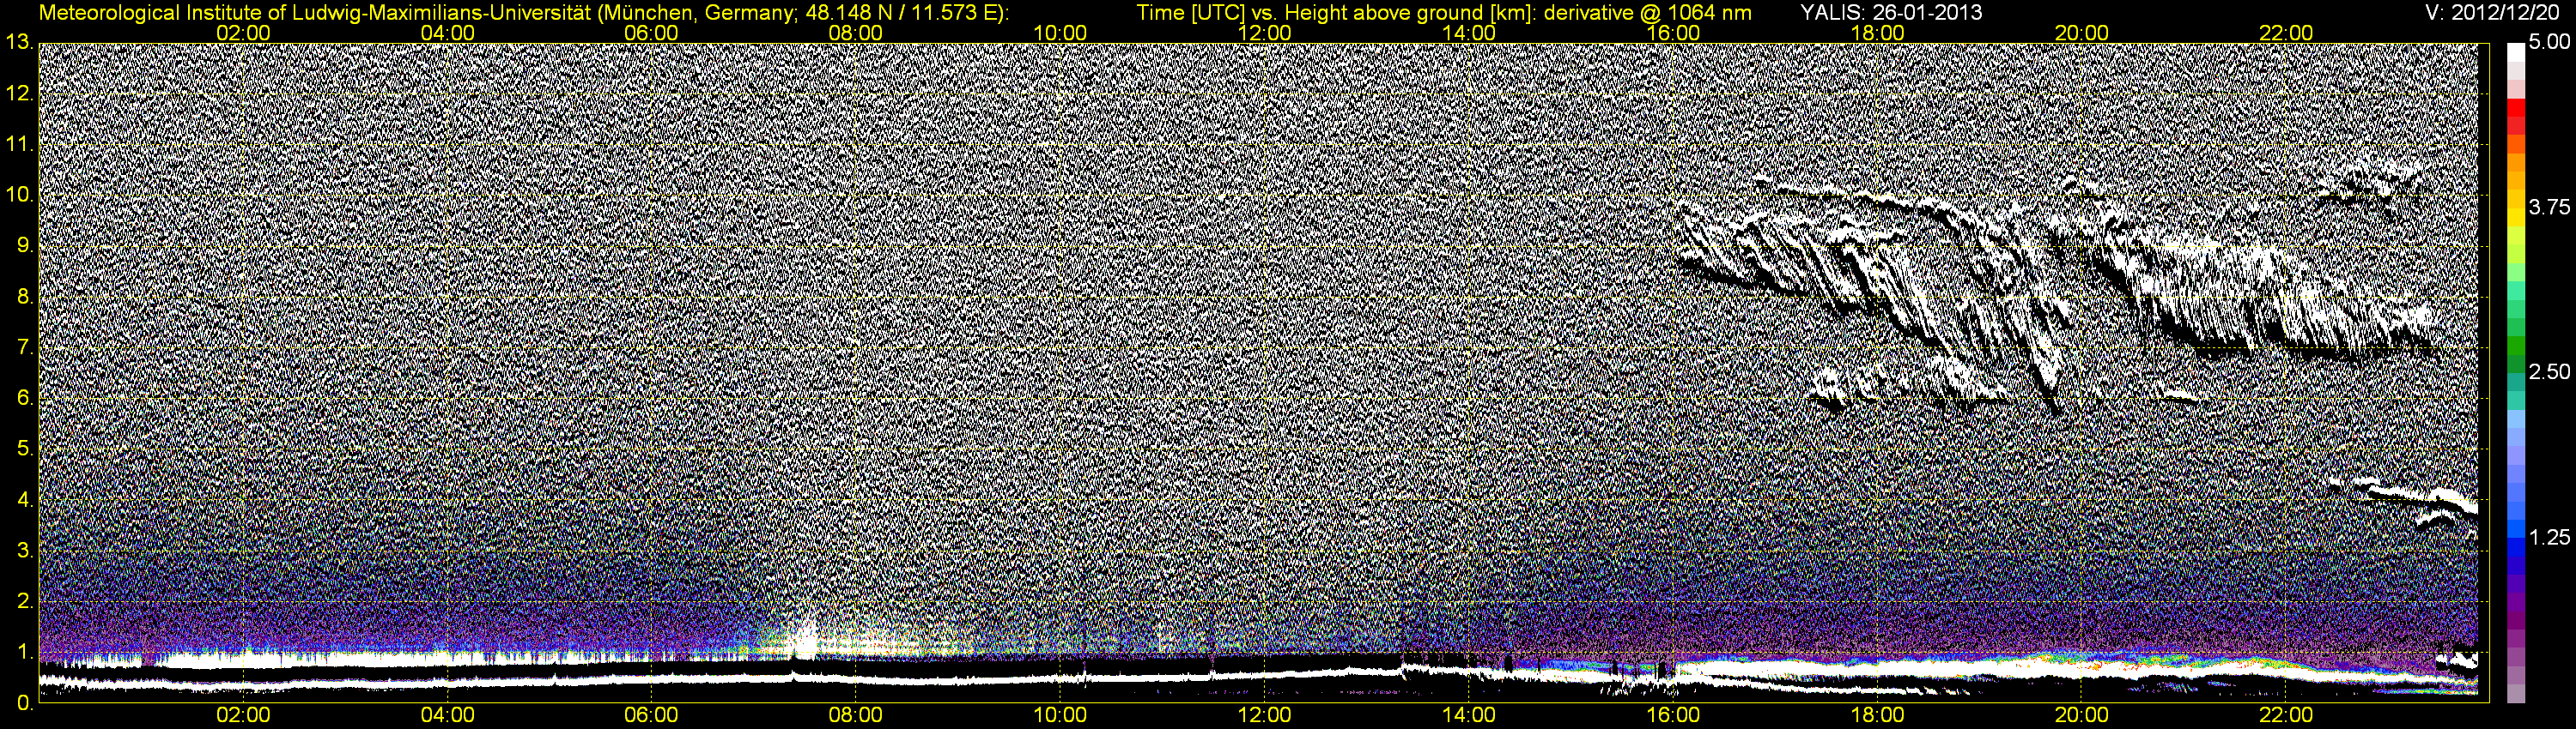Click the height axis label '2.'

tap(25, 602)
